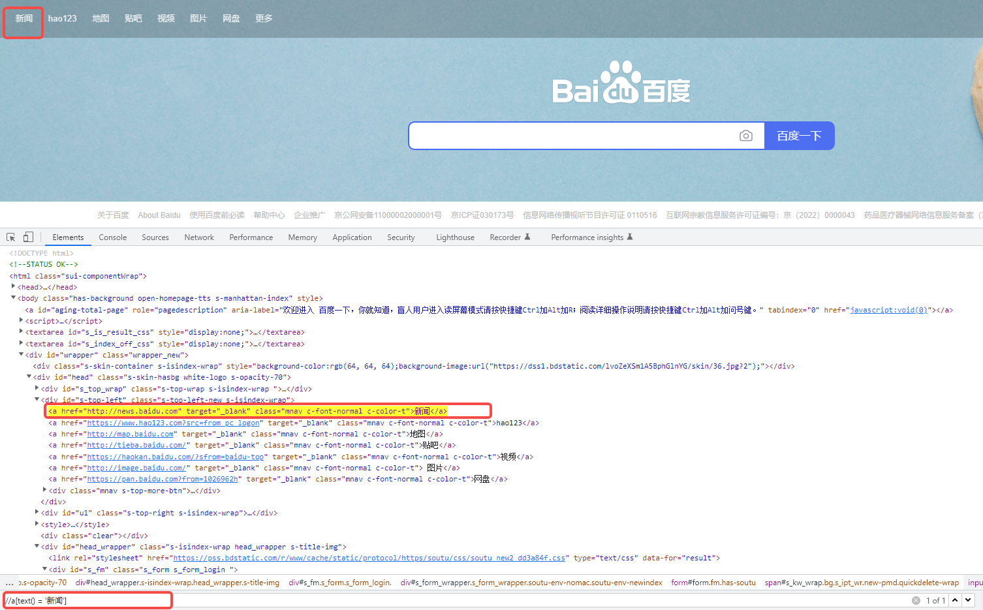Click the 新闻 link in page nav
This screenshot has width=983, height=610.
click(x=24, y=18)
